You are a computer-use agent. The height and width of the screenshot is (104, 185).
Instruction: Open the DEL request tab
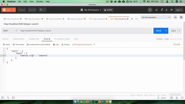click(76, 19)
